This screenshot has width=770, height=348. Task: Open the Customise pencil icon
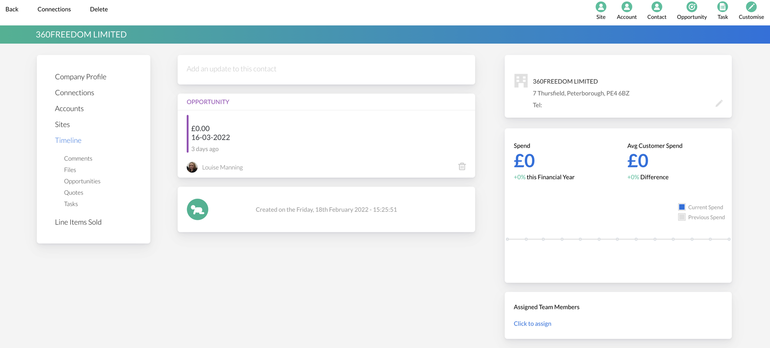click(751, 7)
